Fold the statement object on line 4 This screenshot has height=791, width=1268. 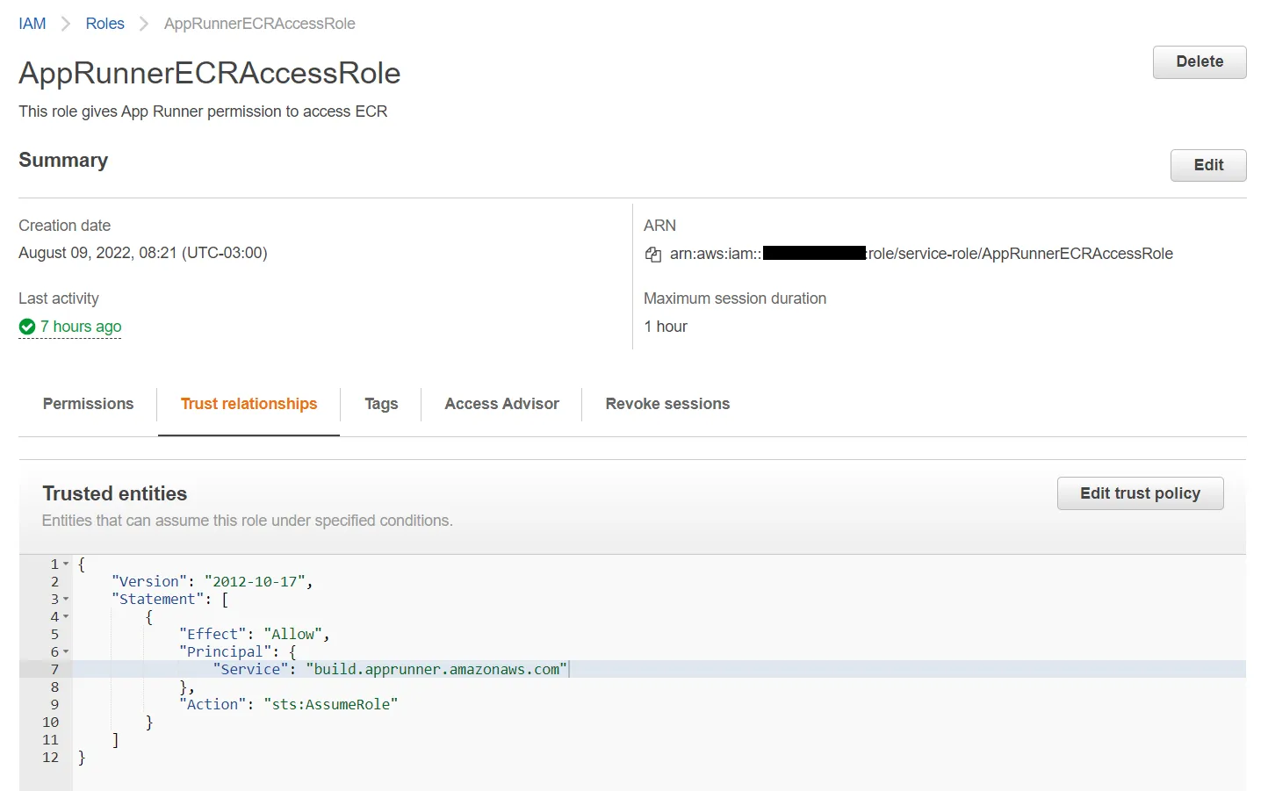click(66, 616)
